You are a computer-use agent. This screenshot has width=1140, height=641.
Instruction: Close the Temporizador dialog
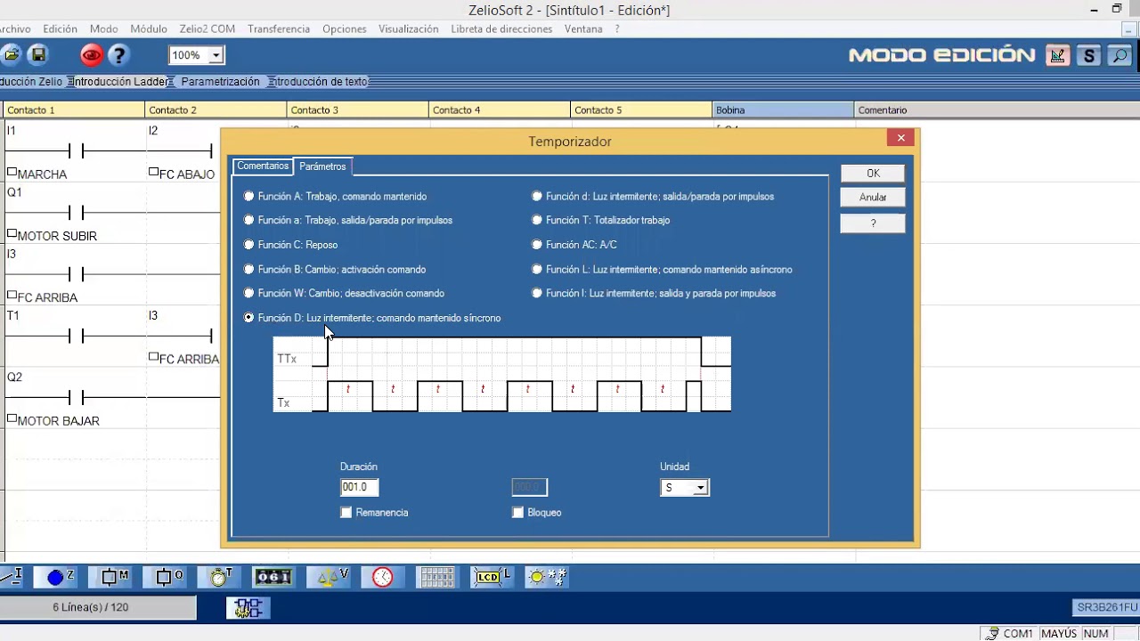[900, 138]
